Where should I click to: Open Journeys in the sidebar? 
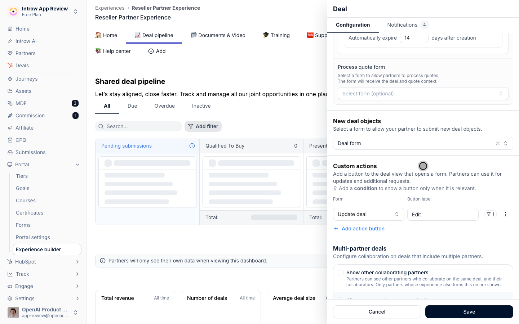[x=26, y=79]
